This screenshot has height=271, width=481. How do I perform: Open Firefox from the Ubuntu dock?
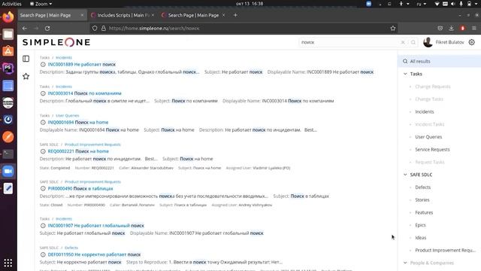(x=8, y=17)
